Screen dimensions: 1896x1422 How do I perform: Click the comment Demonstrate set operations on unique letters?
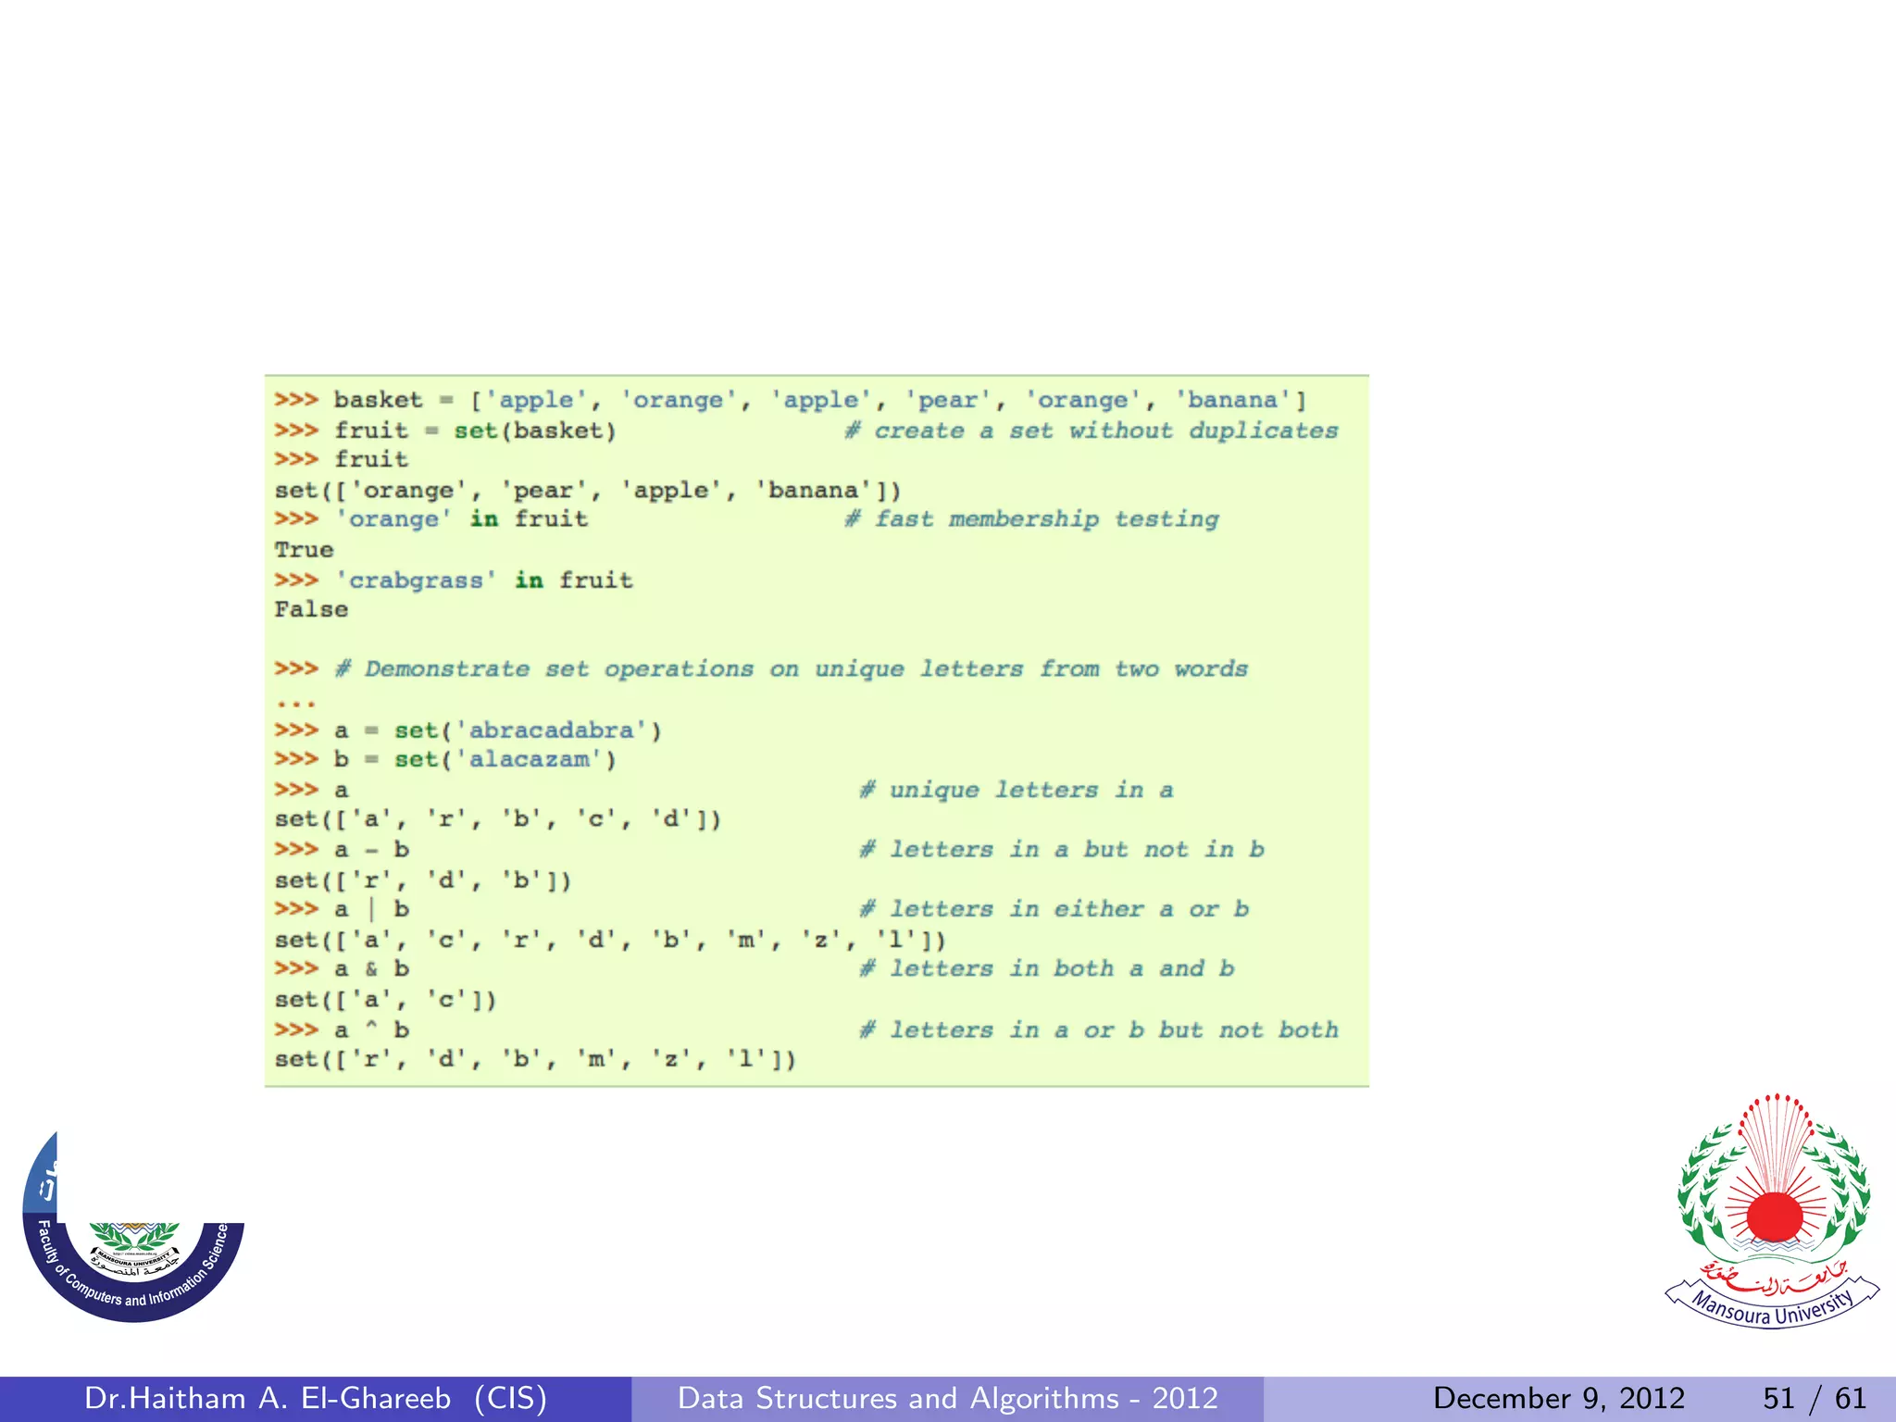click(x=792, y=668)
